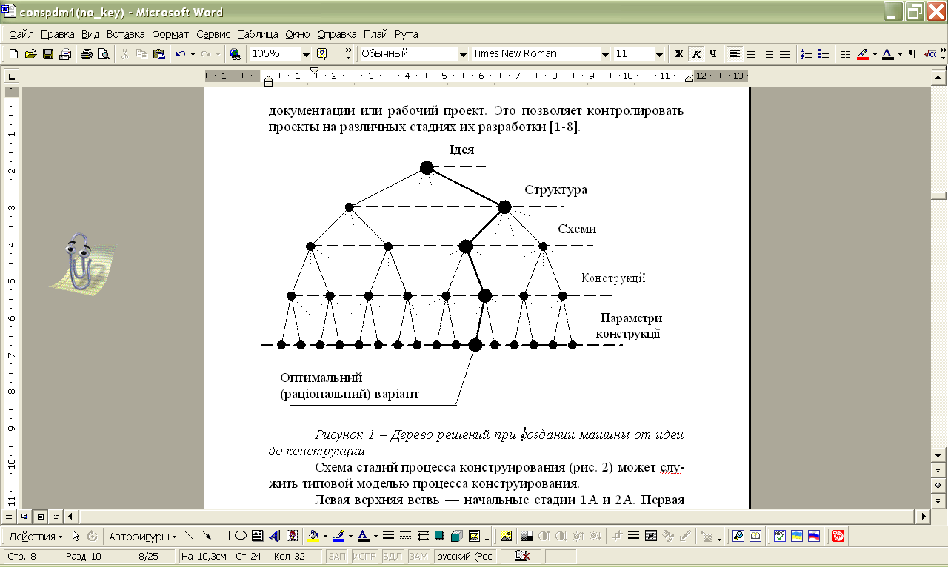Select the Rectangle drawing tool

pos(224,536)
